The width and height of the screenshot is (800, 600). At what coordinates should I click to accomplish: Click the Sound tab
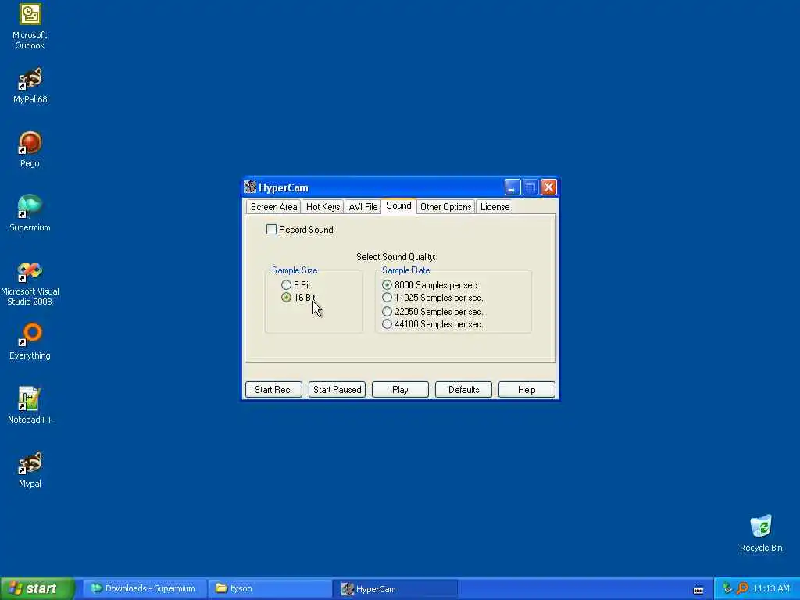tap(398, 205)
